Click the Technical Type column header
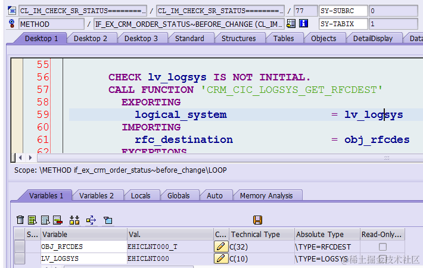 click(x=262, y=234)
